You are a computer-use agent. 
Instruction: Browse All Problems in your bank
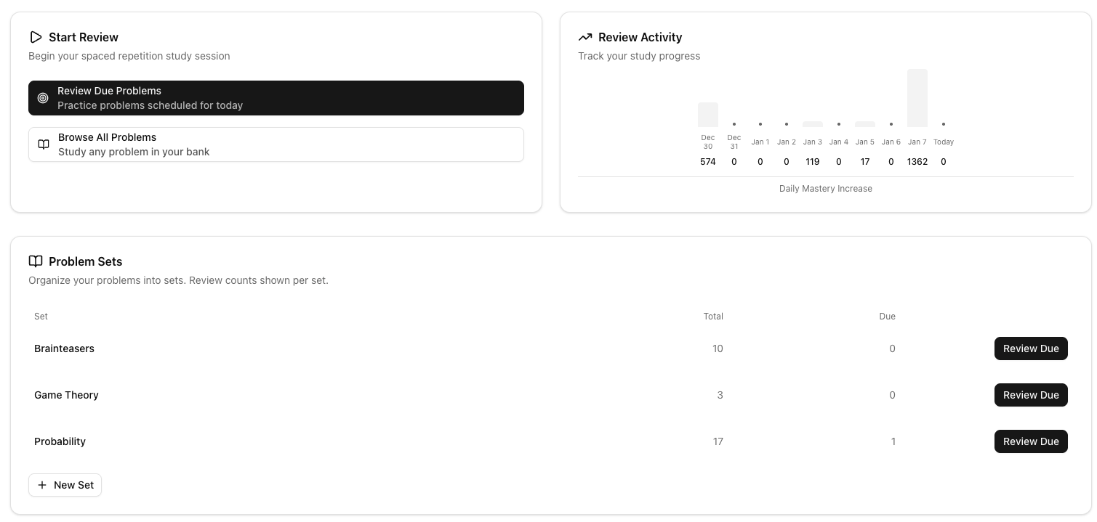tap(276, 144)
